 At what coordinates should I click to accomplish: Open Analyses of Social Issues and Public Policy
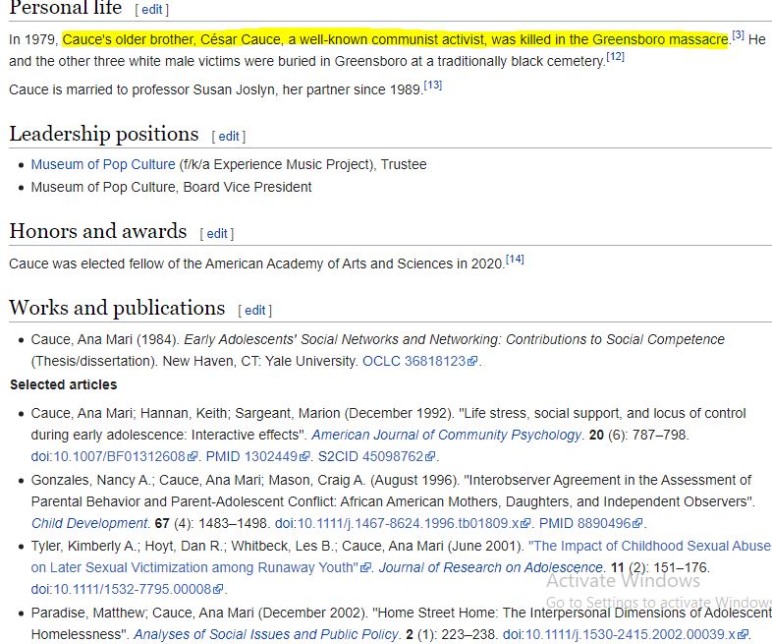[265, 634]
